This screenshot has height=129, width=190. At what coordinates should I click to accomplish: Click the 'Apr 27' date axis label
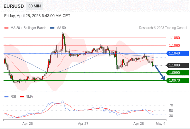click(x=83, y=124)
